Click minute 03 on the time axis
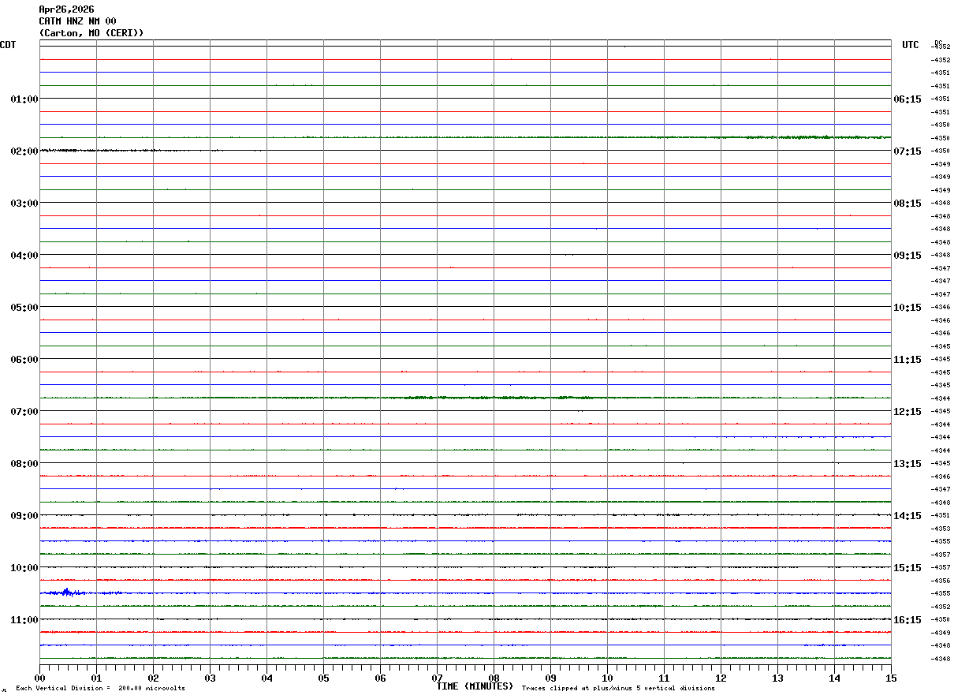The height and width of the screenshot is (699, 954). pyautogui.click(x=210, y=678)
